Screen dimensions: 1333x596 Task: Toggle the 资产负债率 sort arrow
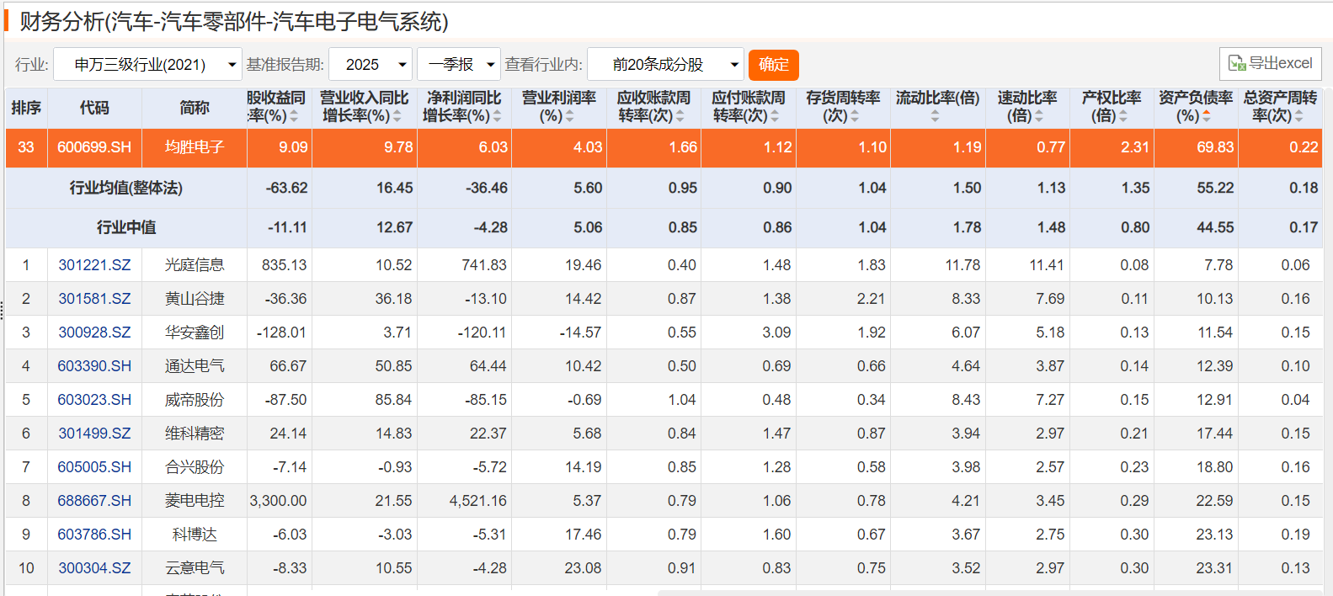[1207, 116]
